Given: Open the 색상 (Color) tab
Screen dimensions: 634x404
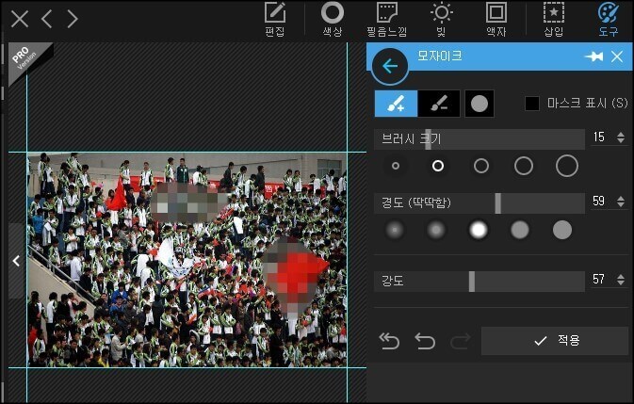Looking at the screenshot, I should 333,20.
